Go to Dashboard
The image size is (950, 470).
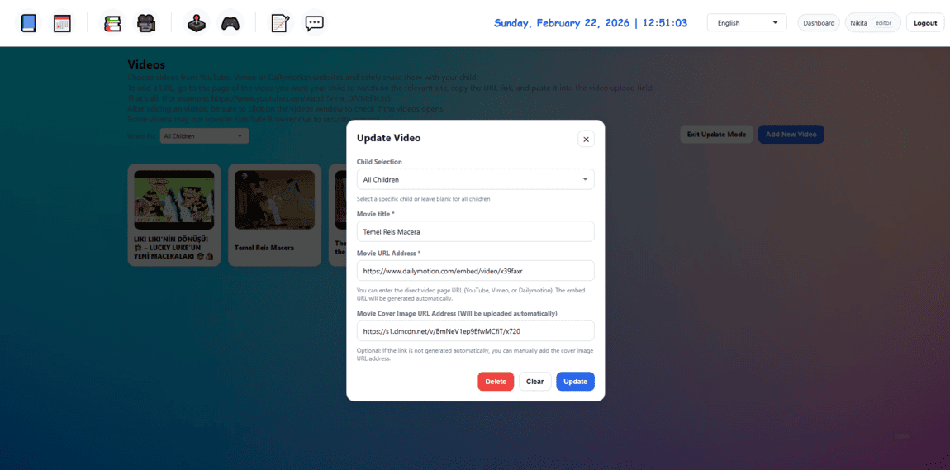(x=819, y=23)
